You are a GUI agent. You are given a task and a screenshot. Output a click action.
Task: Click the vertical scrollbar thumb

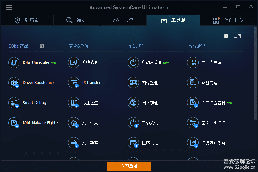(x=255, y=74)
